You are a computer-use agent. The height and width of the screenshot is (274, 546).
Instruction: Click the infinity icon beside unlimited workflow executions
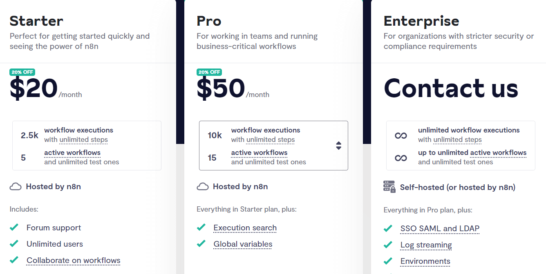click(x=401, y=135)
